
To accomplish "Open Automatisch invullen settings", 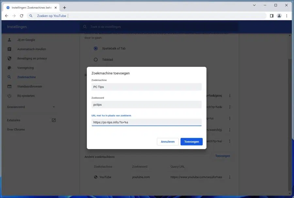I will click(x=31, y=49).
